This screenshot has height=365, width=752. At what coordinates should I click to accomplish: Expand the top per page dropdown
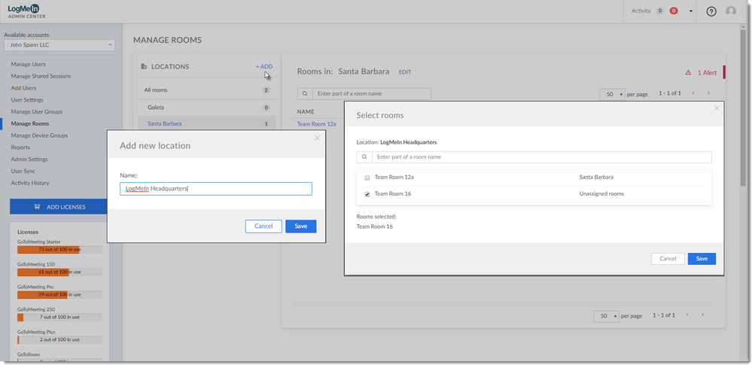612,94
